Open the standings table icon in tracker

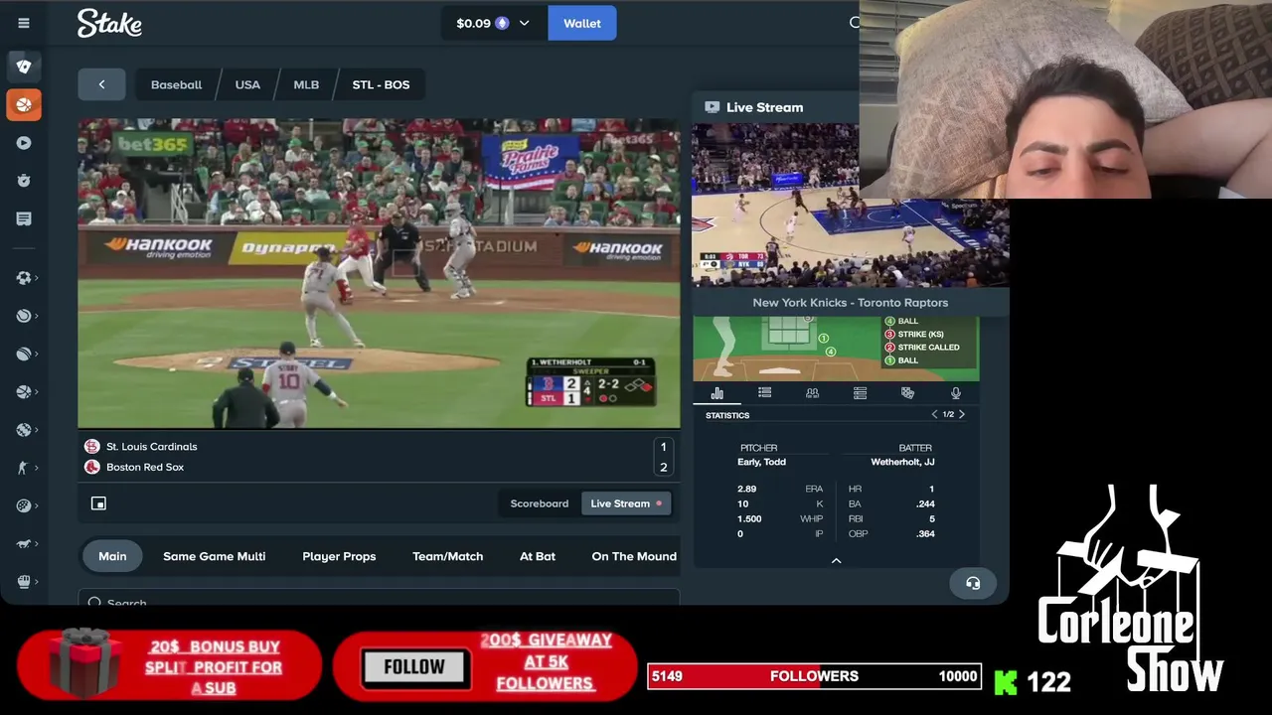tap(860, 393)
